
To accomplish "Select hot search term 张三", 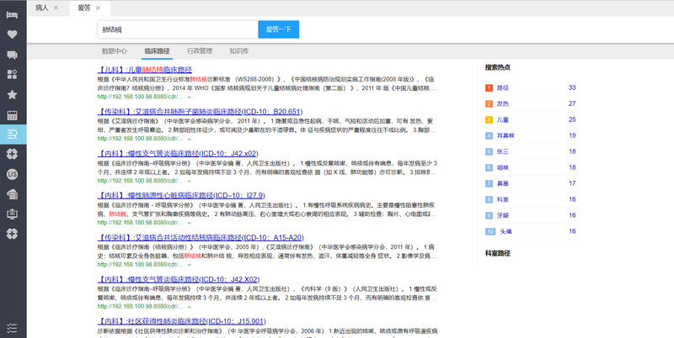I will point(502,151).
